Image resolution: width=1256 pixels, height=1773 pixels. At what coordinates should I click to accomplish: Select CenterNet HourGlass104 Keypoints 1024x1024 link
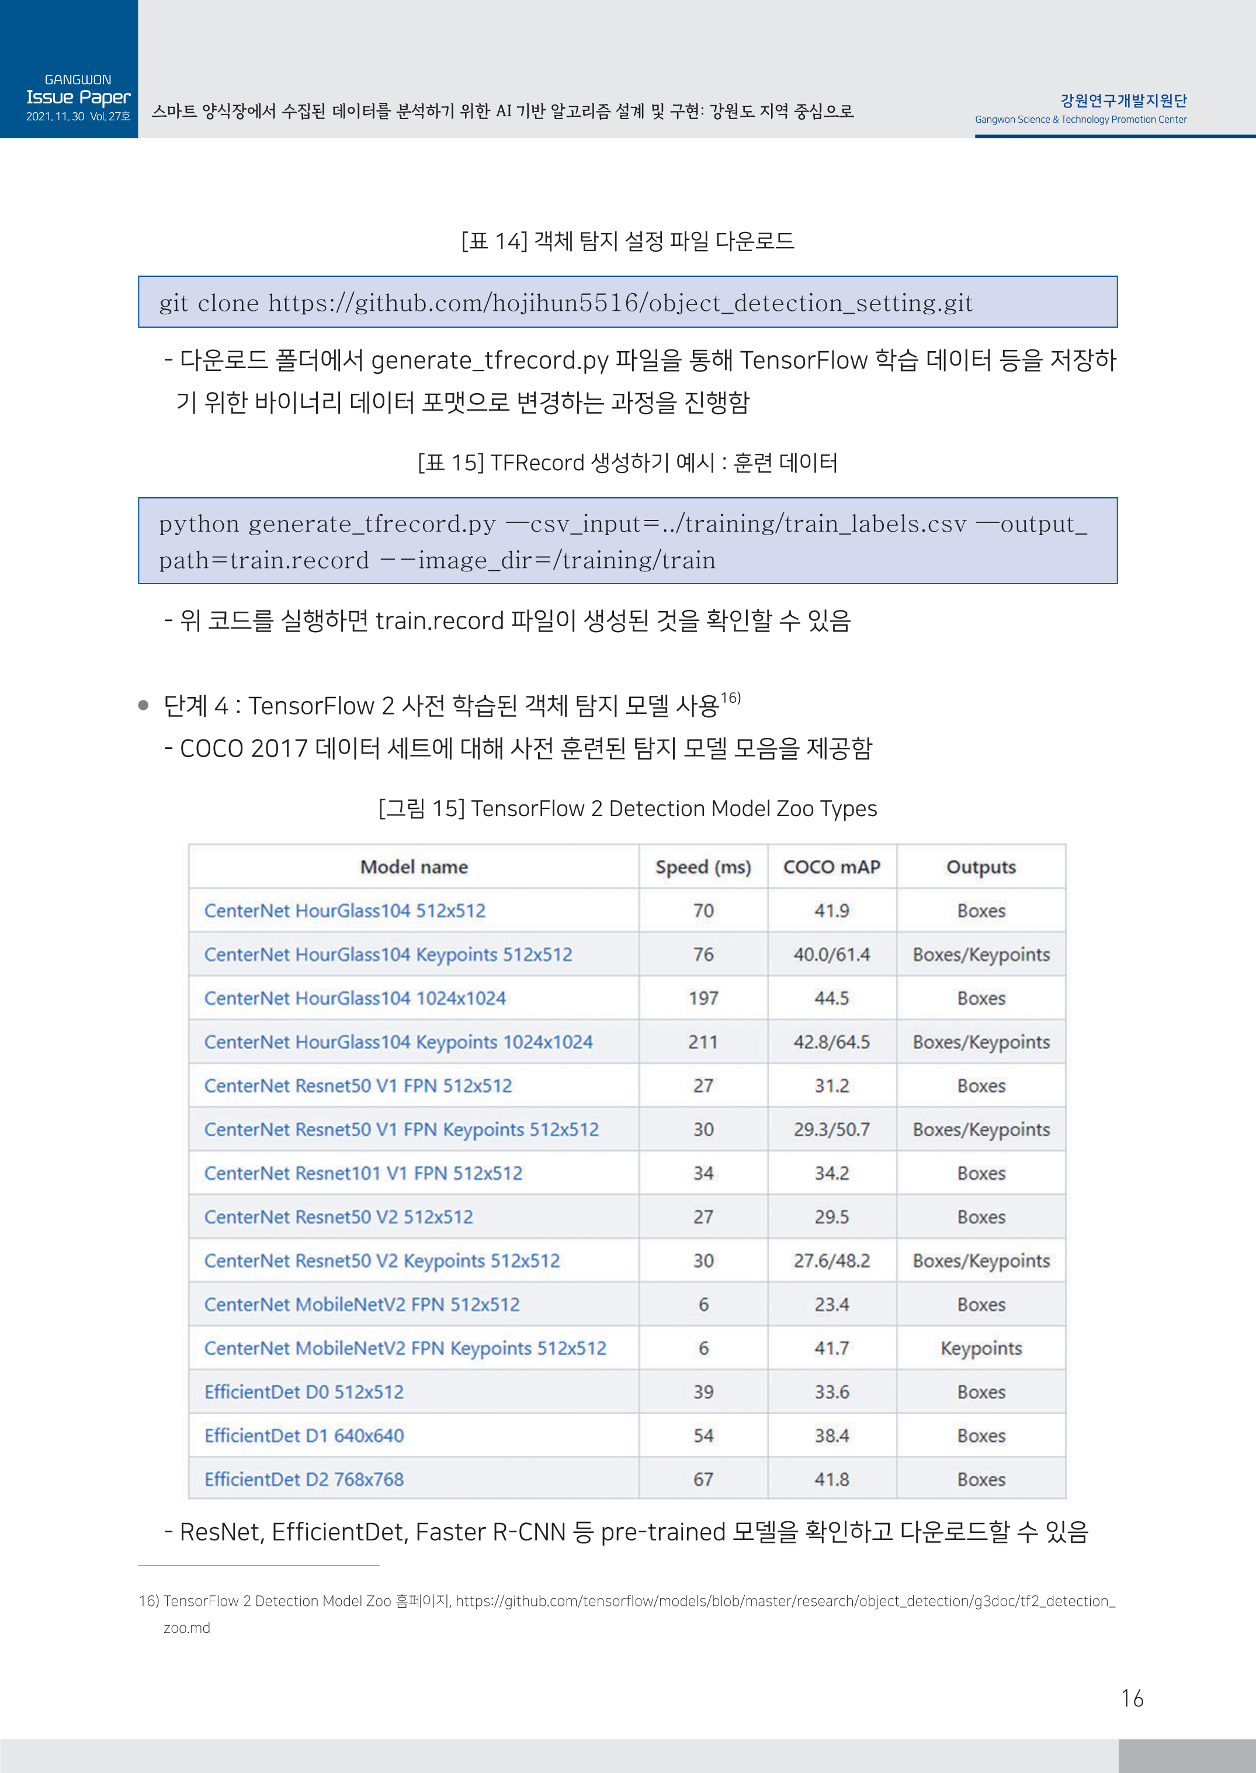(397, 1042)
